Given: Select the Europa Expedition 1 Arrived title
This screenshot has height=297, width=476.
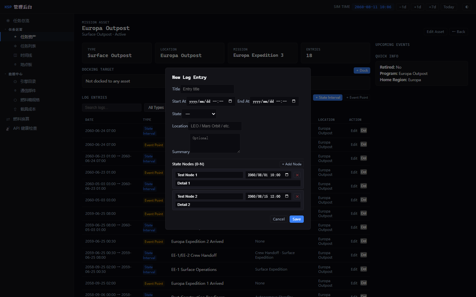Looking at the screenshot, I should (x=197, y=283).
